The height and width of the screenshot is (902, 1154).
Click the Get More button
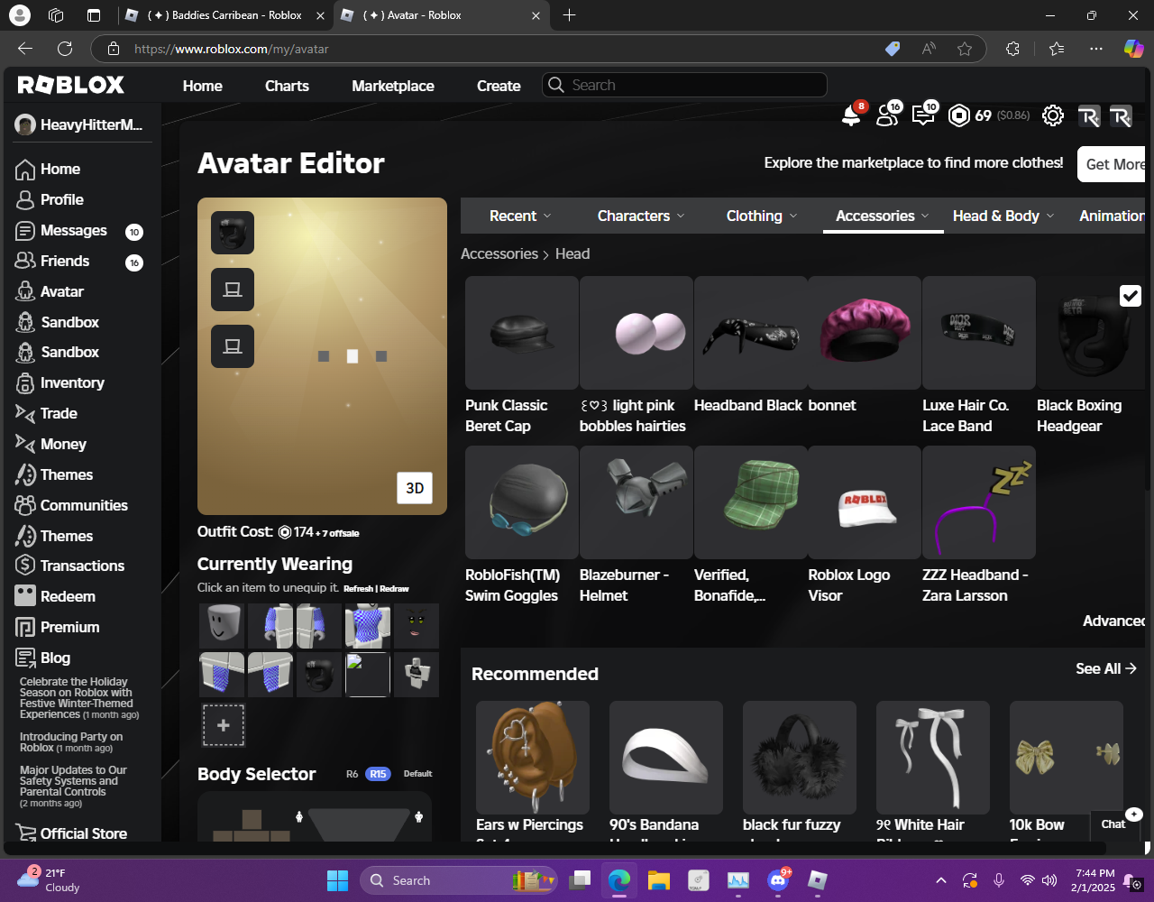pyautogui.click(x=1112, y=164)
